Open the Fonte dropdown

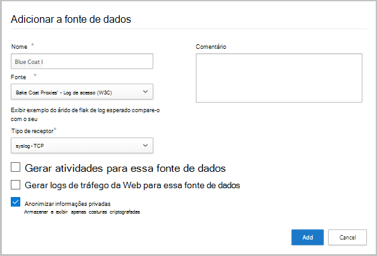[x=82, y=92]
